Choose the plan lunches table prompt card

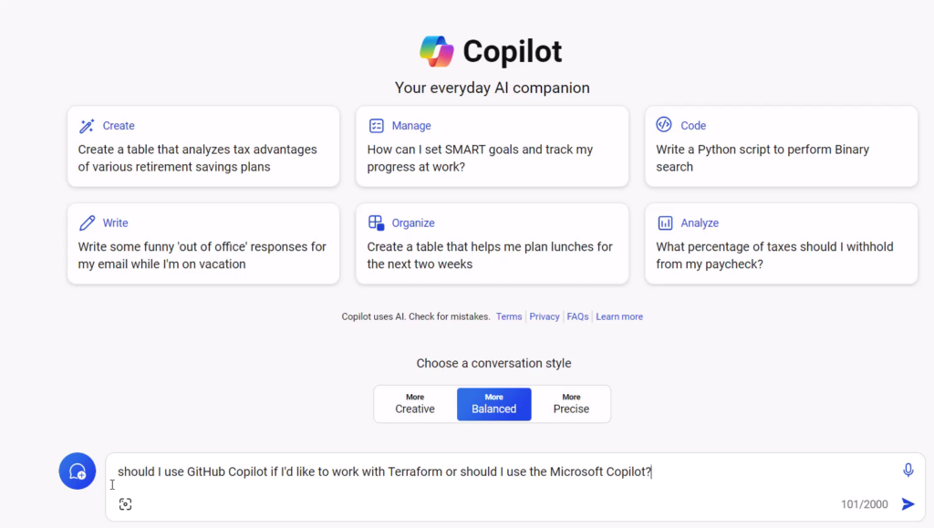coord(492,243)
